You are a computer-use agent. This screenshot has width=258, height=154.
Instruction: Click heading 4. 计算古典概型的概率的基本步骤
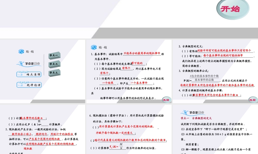[x=201, y=90]
